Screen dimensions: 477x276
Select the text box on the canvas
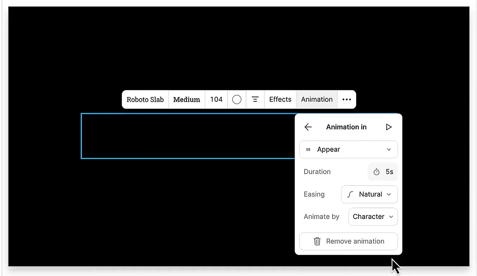[179, 136]
